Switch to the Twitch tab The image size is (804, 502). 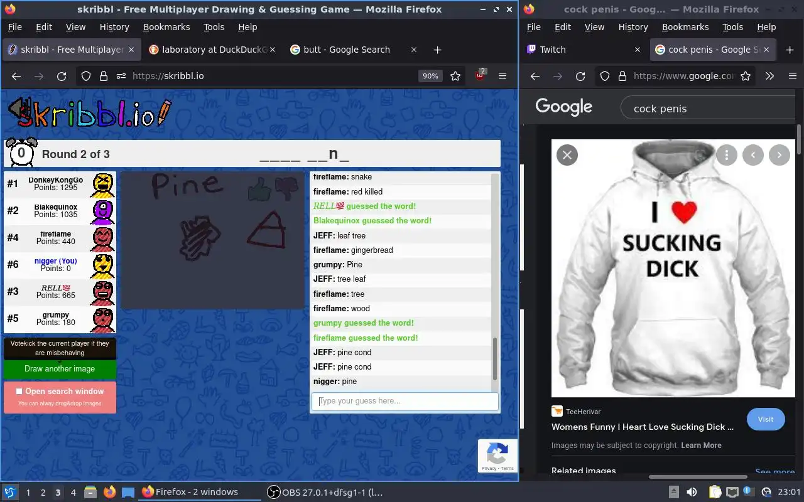point(584,50)
